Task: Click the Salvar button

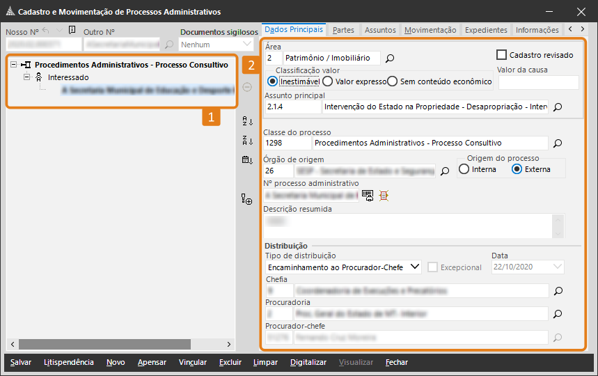Action: 21,362
